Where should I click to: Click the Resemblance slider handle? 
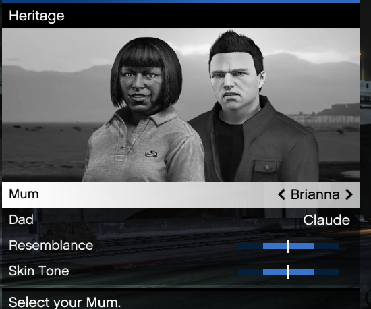coord(288,246)
